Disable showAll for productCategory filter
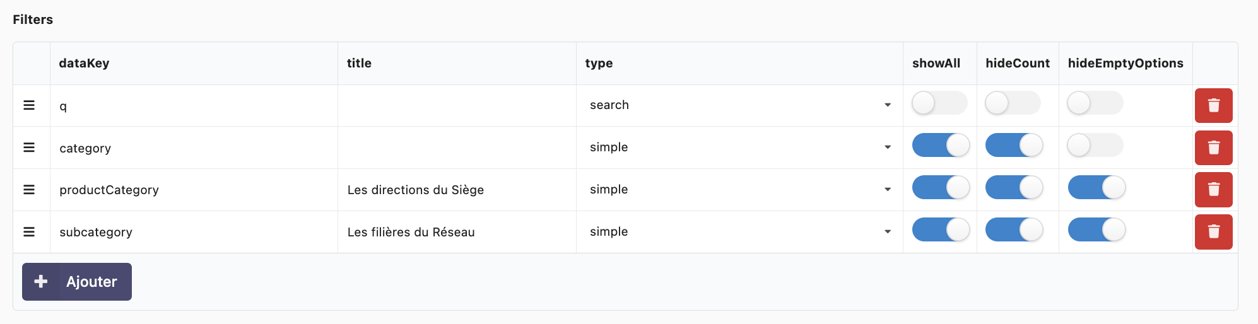This screenshot has height=324, width=1258. click(940, 188)
